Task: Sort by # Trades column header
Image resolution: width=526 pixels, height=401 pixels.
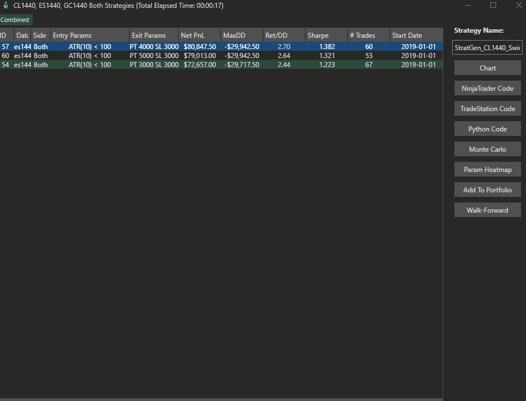Action: (368, 35)
